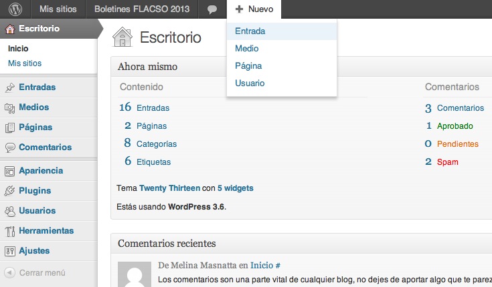Select Página from the Nuevo menu
Image resolution: width=492 pixels, height=287 pixels.
248,65
